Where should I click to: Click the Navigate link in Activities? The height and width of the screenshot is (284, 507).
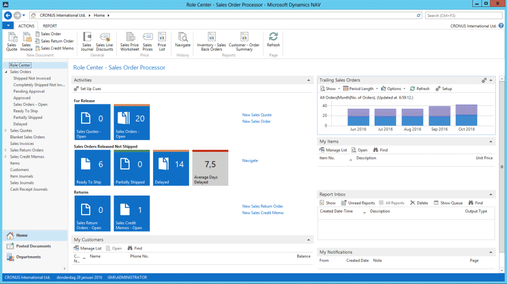pyautogui.click(x=250, y=161)
